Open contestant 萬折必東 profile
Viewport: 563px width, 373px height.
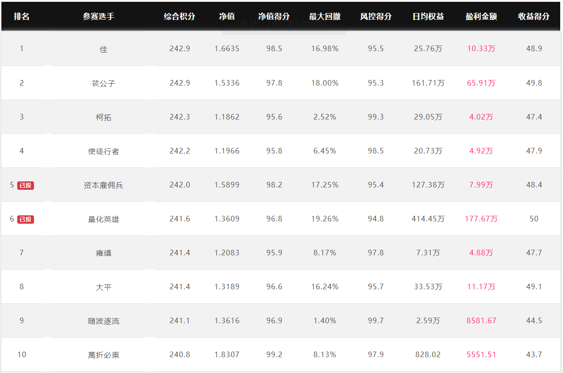click(103, 355)
